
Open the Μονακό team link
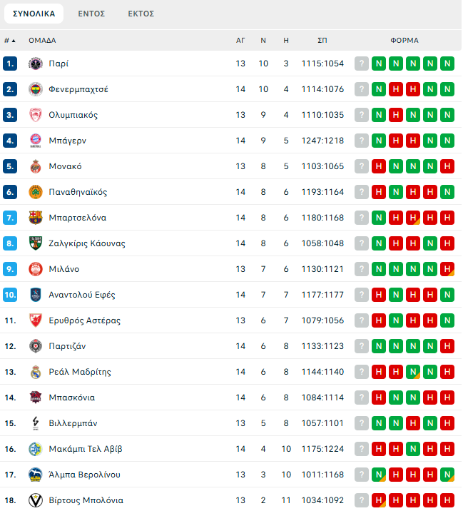65,166
